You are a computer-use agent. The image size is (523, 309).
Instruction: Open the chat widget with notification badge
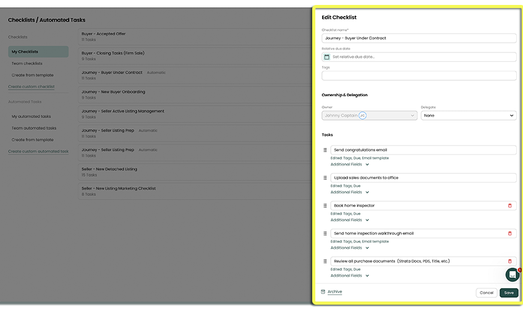[x=512, y=275]
